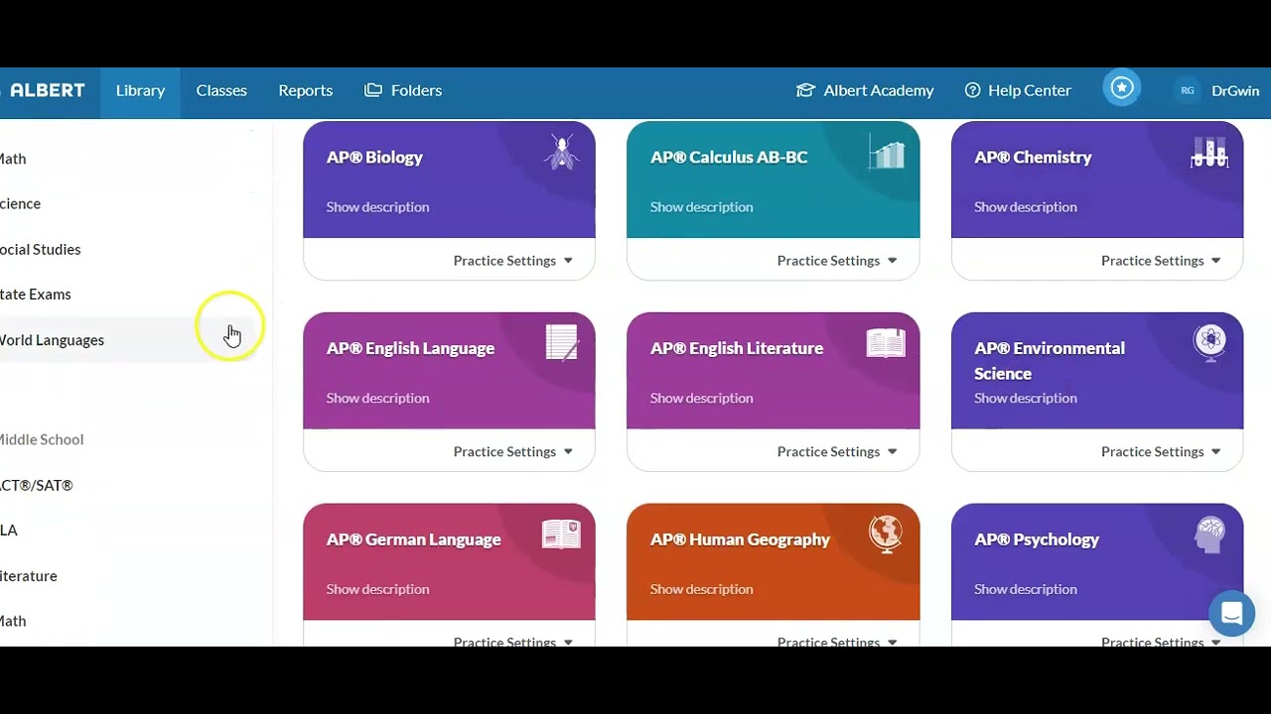Select Math under the first sidebar group
Image resolution: width=1271 pixels, height=714 pixels.
pyautogui.click(x=13, y=159)
